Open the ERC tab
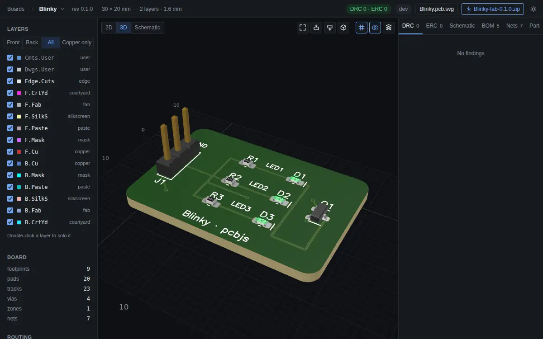This screenshot has height=339, width=543. [x=434, y=26]
